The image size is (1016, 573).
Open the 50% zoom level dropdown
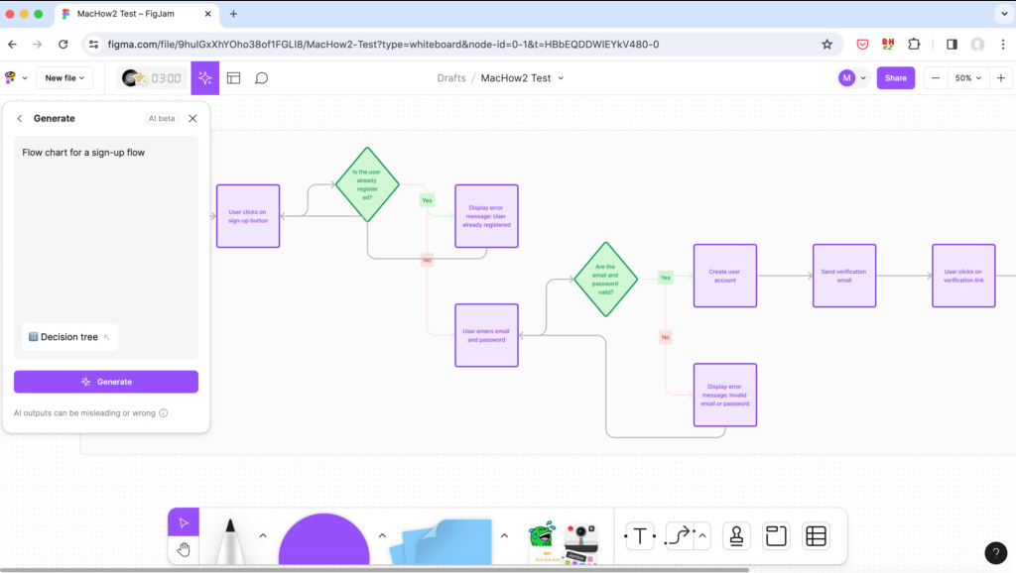click(968, 77)
